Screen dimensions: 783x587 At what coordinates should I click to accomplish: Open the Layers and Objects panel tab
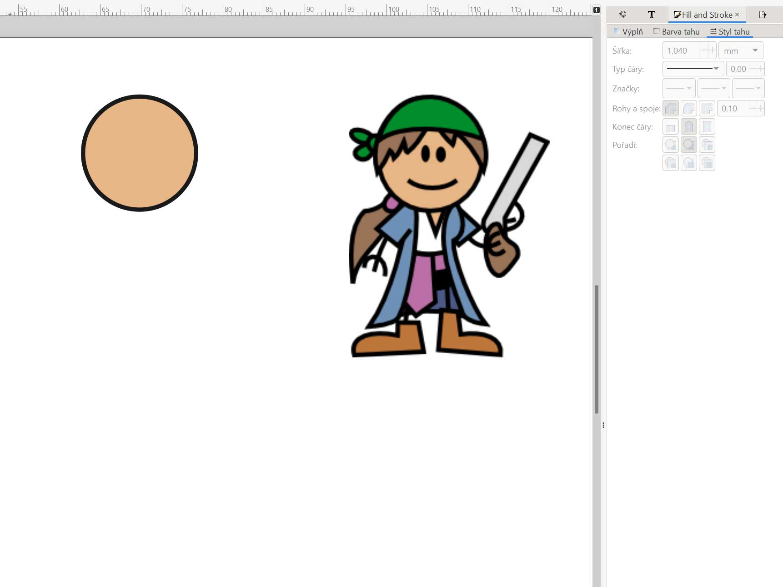(x=622, y=15)
